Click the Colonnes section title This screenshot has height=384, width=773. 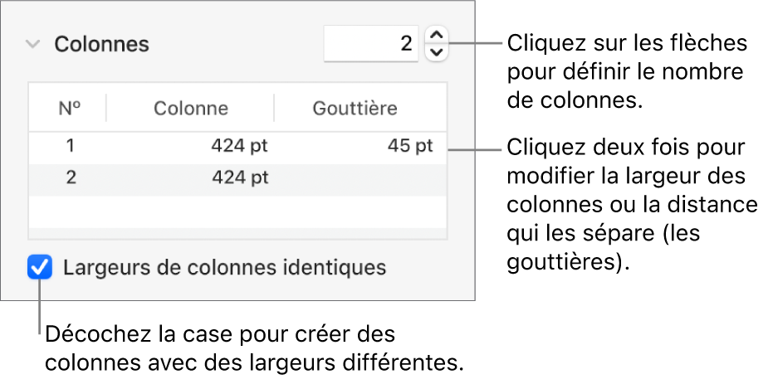click(101, 45)
